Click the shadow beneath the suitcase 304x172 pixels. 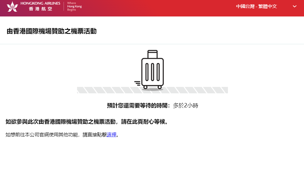152,90
